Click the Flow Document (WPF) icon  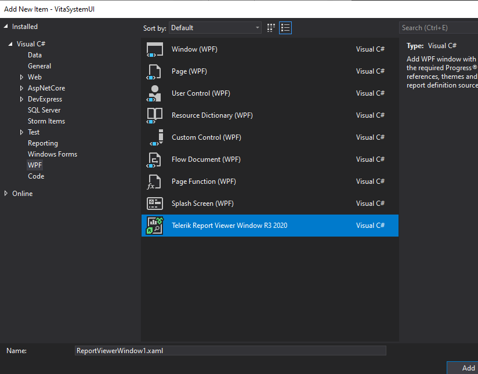tap(154, 159)
